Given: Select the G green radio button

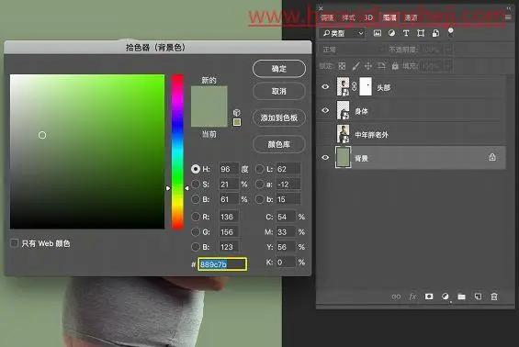Looking at the screenshot, I should coord(196,232).
